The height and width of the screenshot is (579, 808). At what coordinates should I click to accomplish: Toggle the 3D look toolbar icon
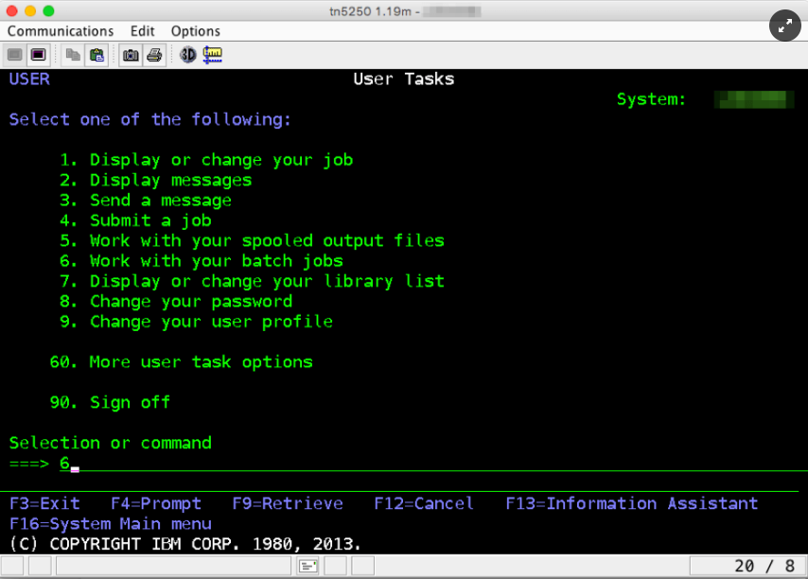tap(188, 55)
